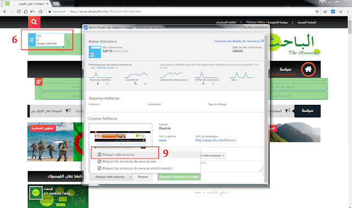Click the اتفاقية الاستخدام link in the top bar

click(226, 22)
